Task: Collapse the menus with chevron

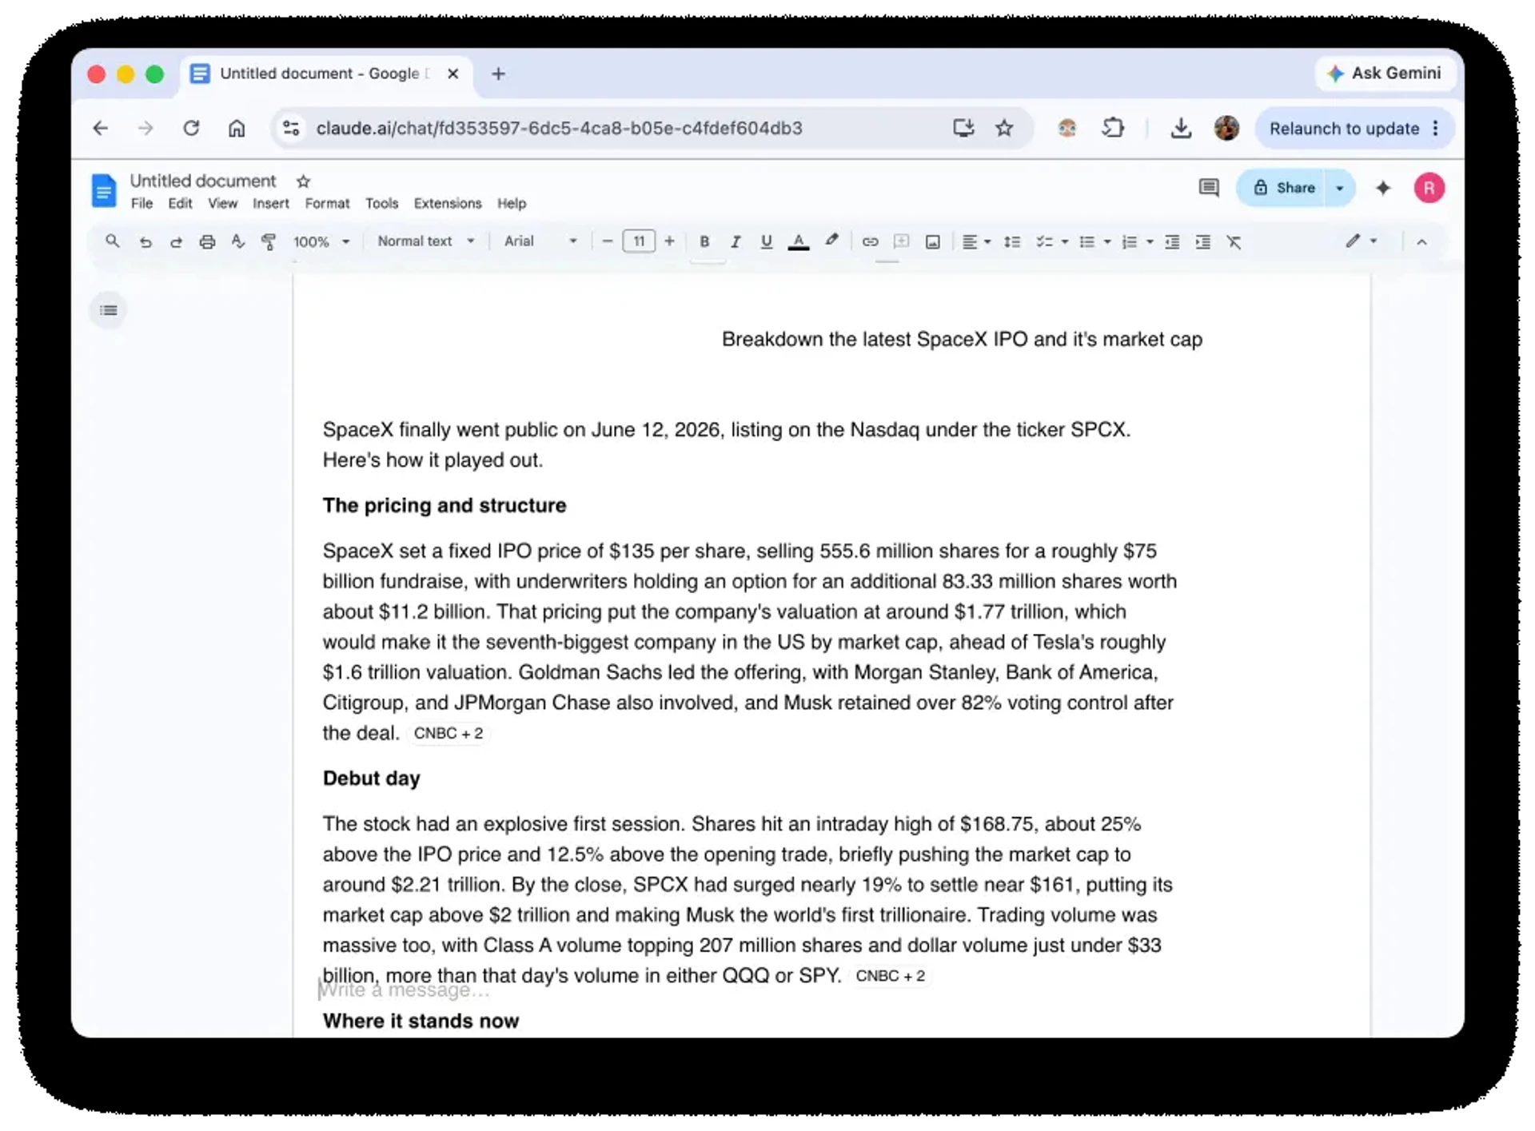Action: [1421, 241]
